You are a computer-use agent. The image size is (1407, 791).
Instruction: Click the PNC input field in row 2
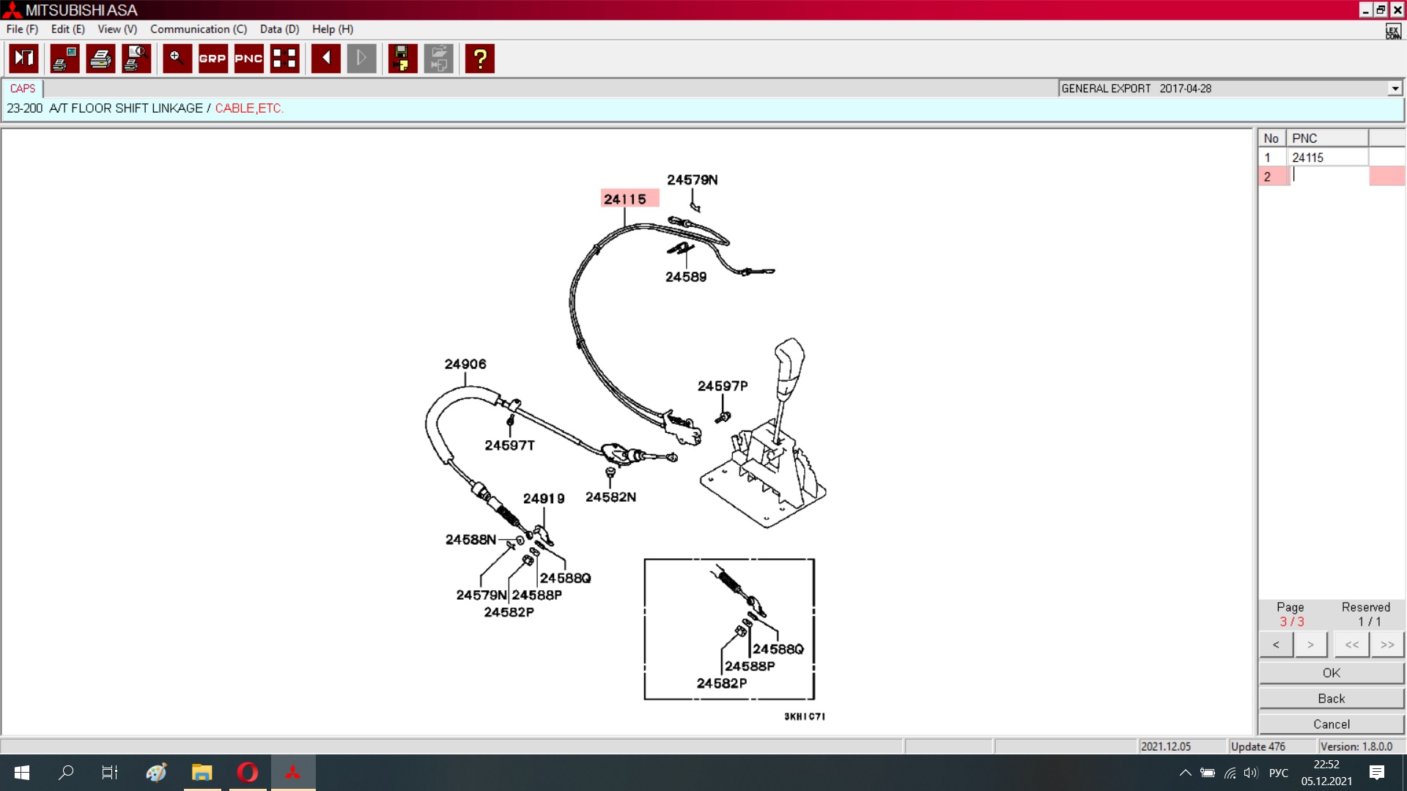pos(1328,177)
